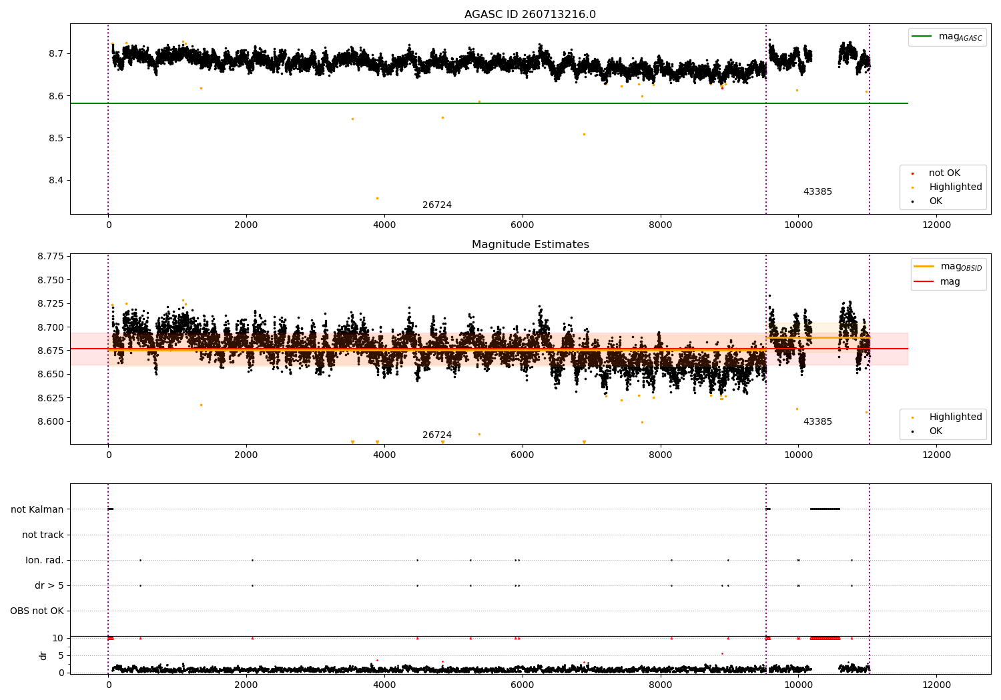Click the 8.775 y-tick label

click(x=51, y=257)
